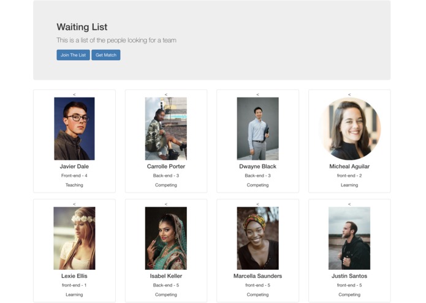Click 'Competing' on Isabel Keller's card
Image resolution: width=426 pixels, height=303 pixels.
pyautogui.click(x=166, y=294)
